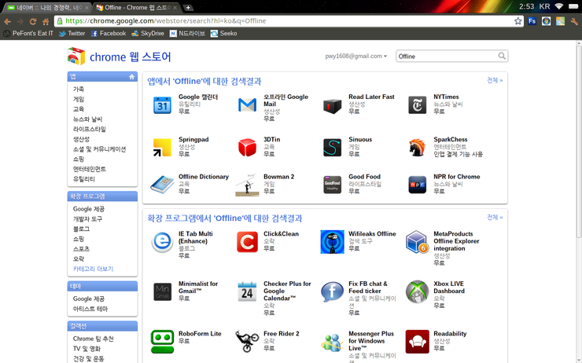Select the Bowman 2 archer icon
Image resolution: width=582 pixels, height=363 pixels.
pyautogui.click(x=247, y=185)
